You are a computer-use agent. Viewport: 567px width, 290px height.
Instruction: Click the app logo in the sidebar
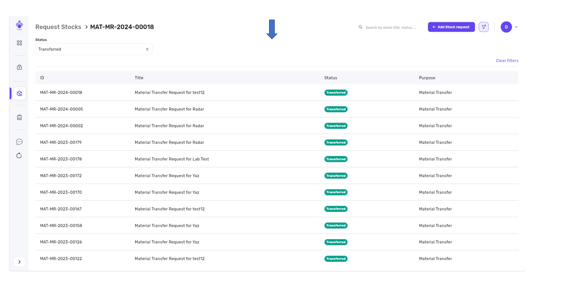[x=19, y=25]
